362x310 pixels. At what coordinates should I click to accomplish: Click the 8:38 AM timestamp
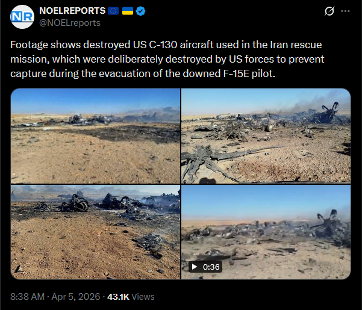pos(28,297)
